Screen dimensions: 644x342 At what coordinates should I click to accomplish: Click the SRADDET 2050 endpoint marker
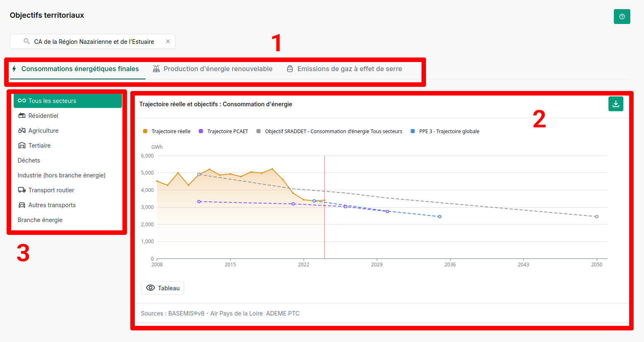click(596, 217)
